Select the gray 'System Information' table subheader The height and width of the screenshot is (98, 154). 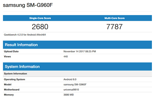[78, 74]
